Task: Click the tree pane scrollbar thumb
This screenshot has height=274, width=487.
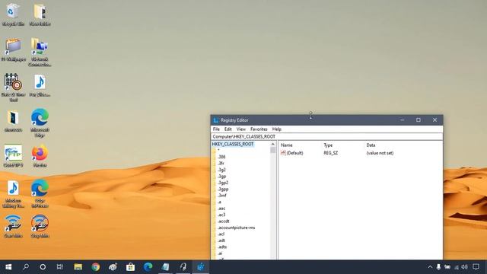Action: tap(272, 151)
